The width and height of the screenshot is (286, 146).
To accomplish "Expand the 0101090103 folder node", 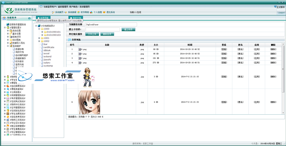I will tap(42, 35).
